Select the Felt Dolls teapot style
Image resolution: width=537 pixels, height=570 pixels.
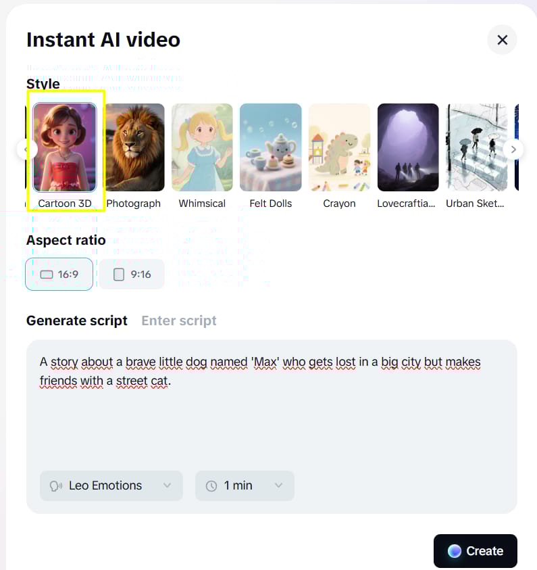tap(270, 147)
